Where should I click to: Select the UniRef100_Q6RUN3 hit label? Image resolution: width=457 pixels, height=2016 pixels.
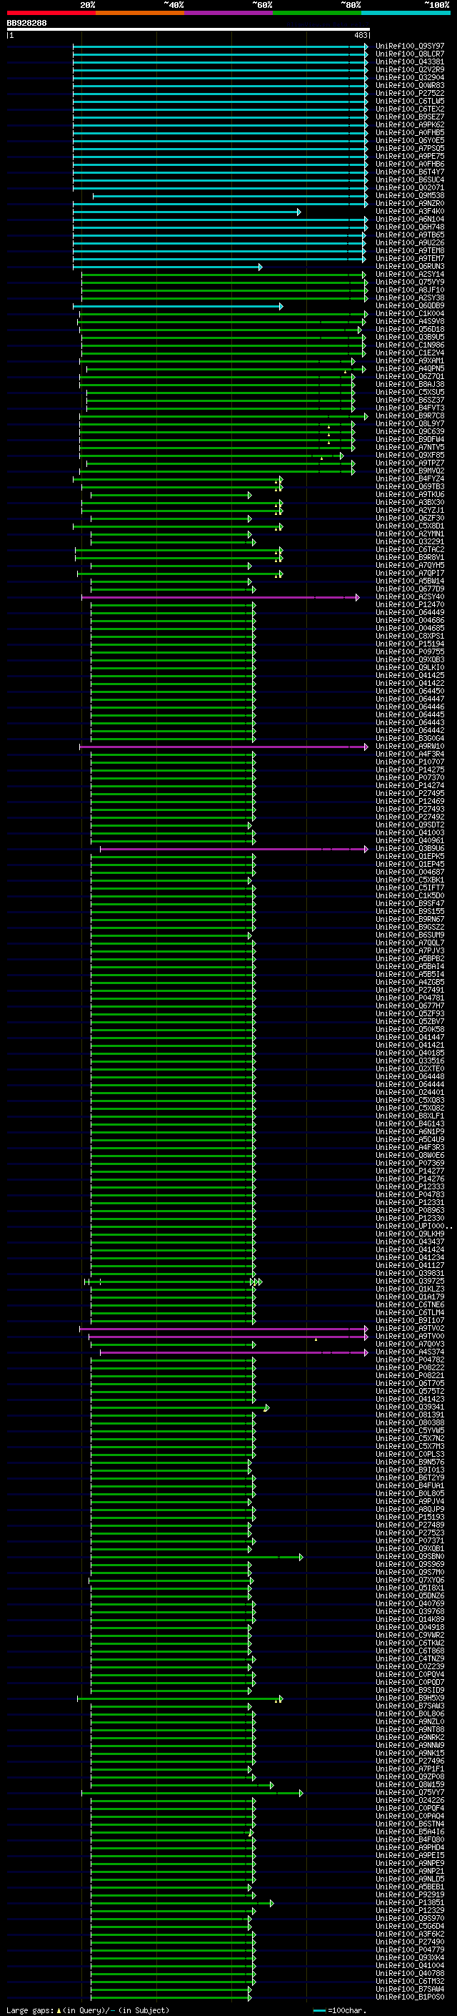[410, 266]
